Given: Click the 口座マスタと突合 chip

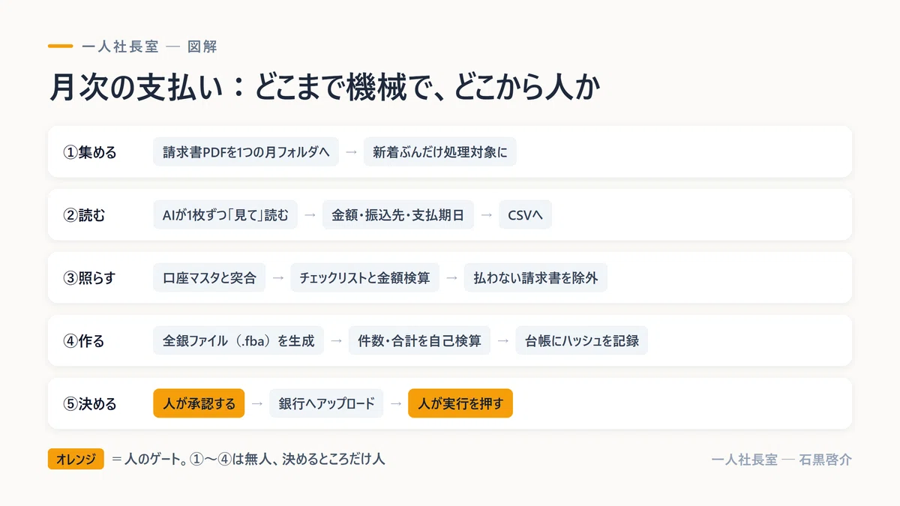Looking at the screenshot, I should click(x=209, y=277).
